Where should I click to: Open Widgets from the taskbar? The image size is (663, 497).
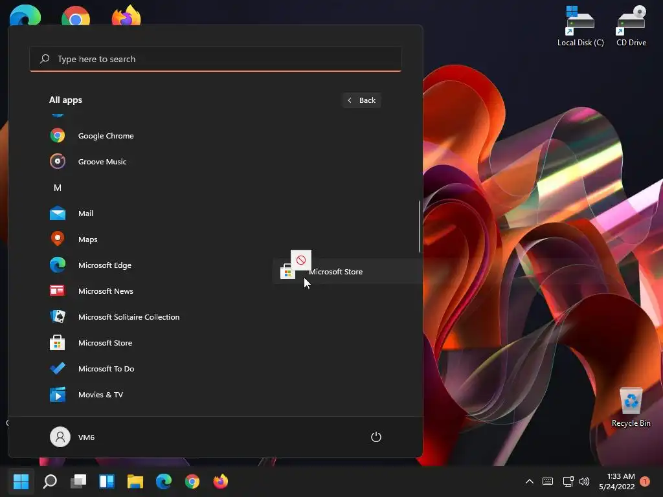tap(107, 481)
